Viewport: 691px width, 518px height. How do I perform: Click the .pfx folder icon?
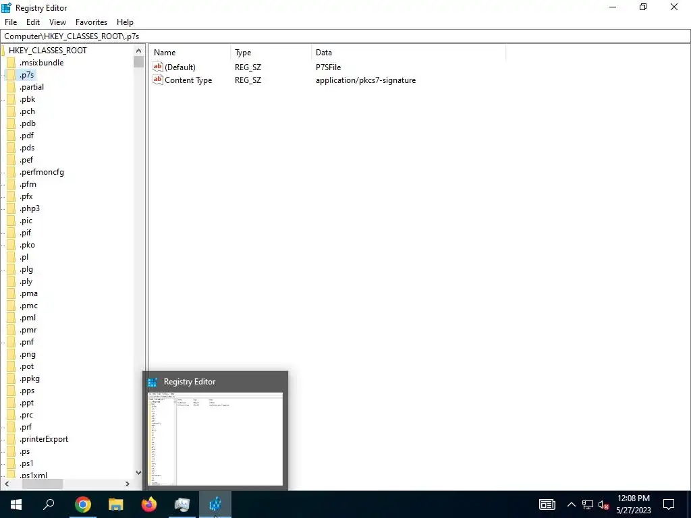(x=11, y=196)
